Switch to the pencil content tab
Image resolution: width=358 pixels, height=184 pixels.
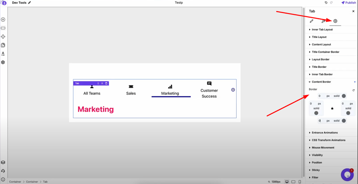311,21
